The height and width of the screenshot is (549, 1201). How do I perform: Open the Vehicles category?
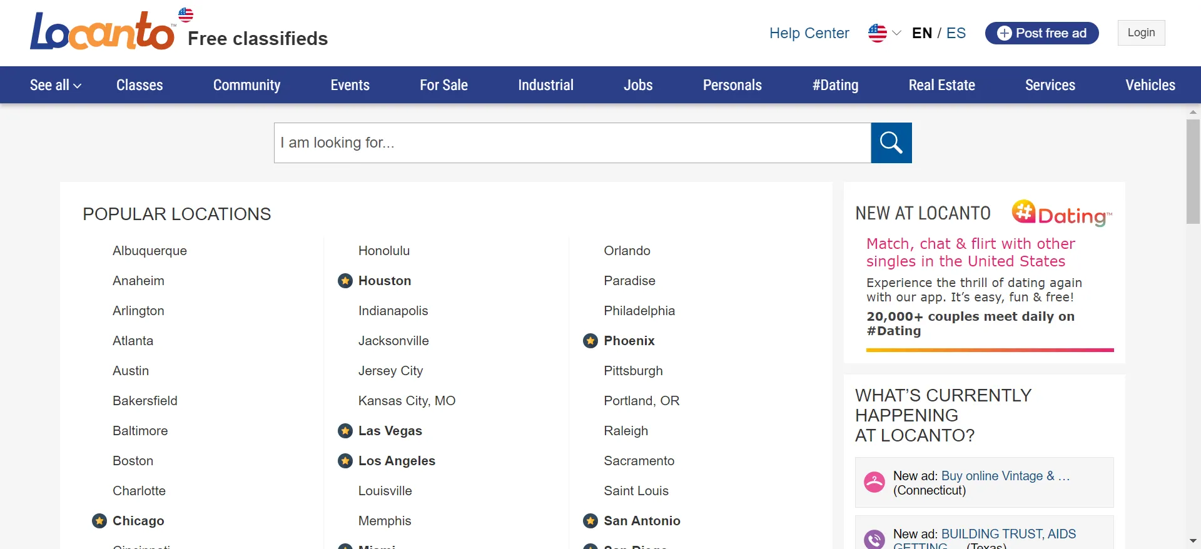pyautogui.click(x=1150, y=85)
